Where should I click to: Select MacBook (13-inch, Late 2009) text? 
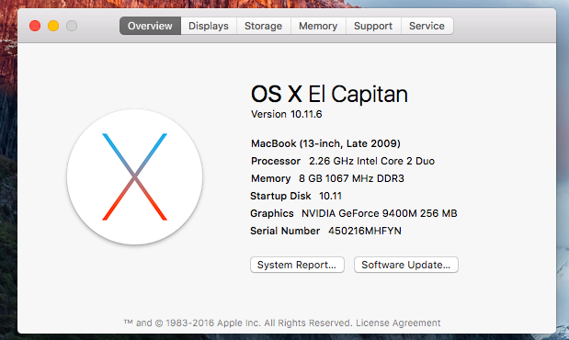(x=325, y=143)
